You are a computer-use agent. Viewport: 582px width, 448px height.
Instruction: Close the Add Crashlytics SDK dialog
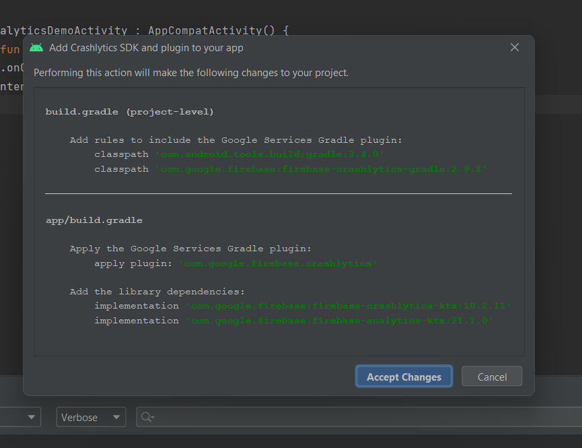(515, 47)
